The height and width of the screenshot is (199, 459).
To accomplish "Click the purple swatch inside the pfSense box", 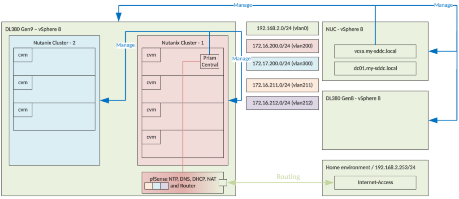I will (164, 186).
